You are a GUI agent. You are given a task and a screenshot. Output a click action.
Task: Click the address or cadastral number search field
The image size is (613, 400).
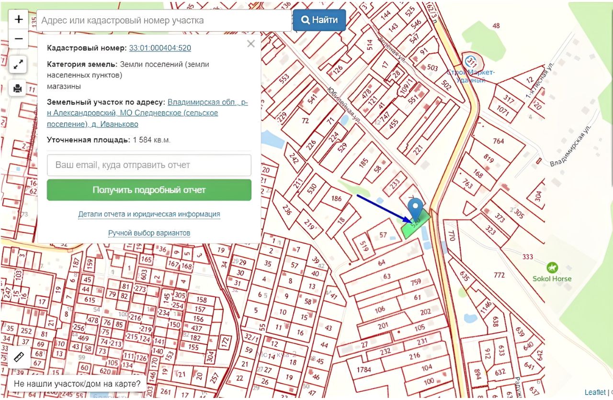(x=164, y=21)
